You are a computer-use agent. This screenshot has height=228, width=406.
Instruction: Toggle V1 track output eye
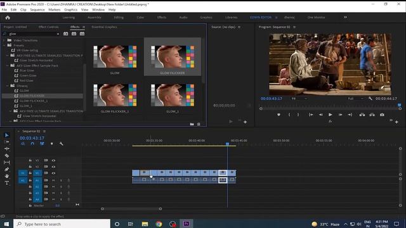point(53,173)
